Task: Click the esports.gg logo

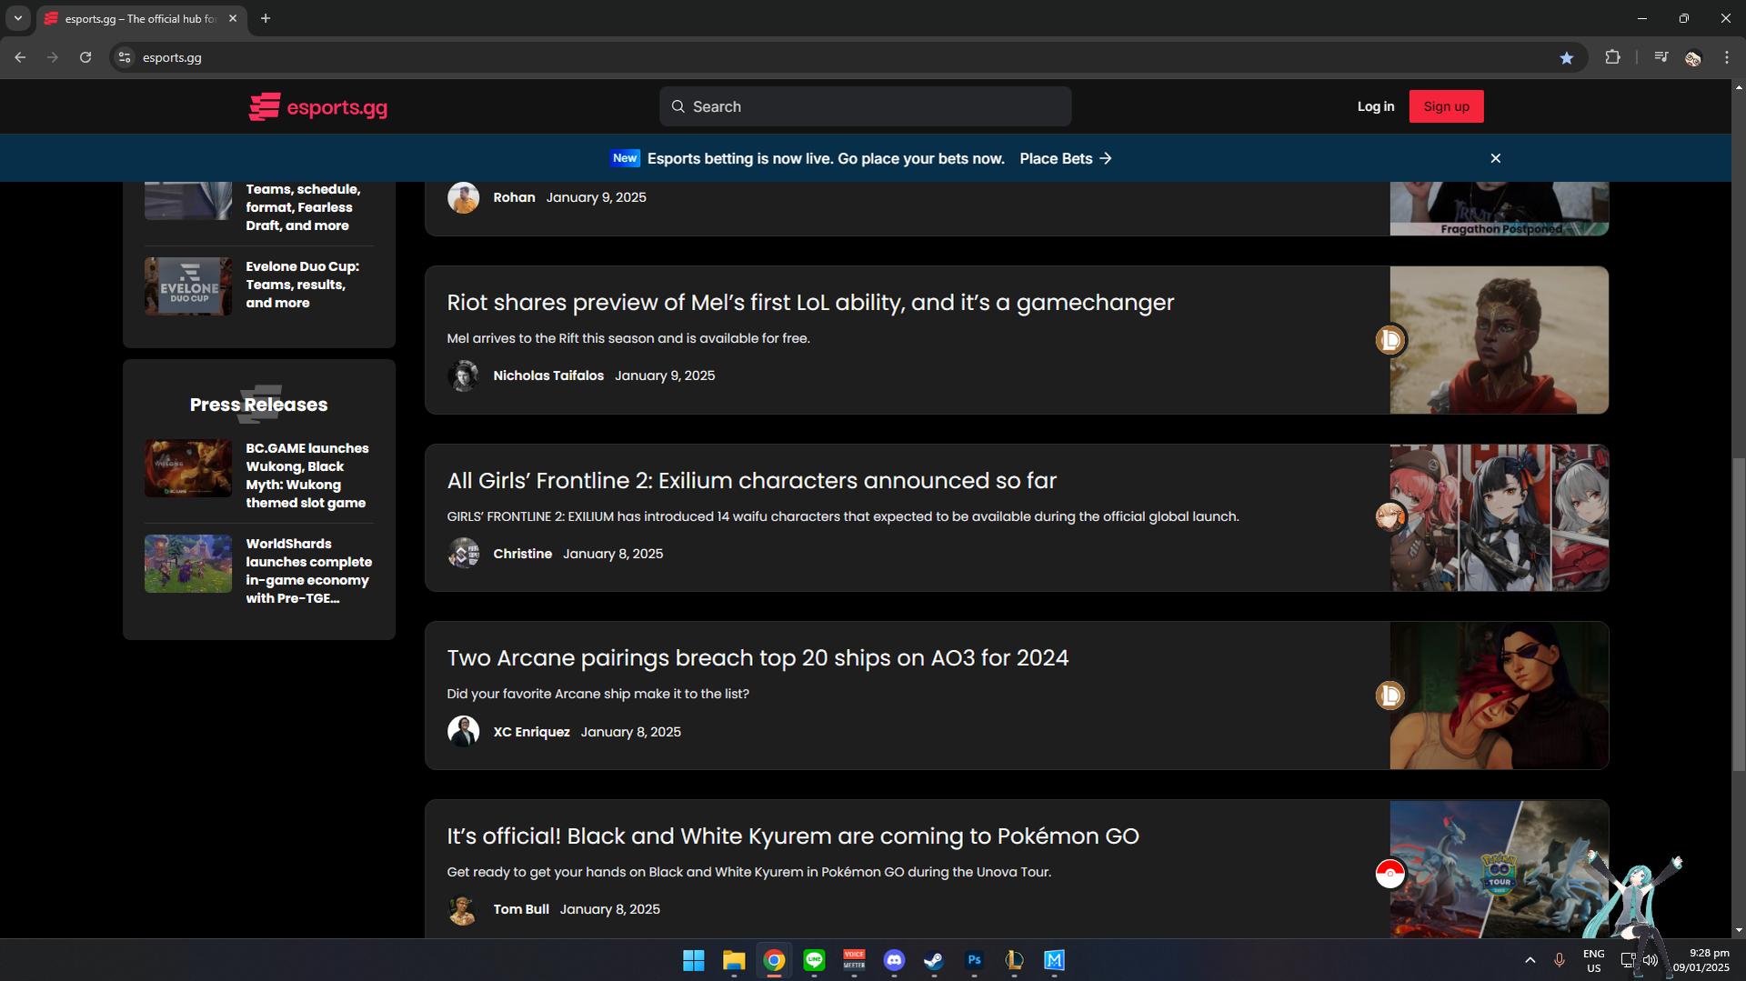Action: tap(318, 107)
